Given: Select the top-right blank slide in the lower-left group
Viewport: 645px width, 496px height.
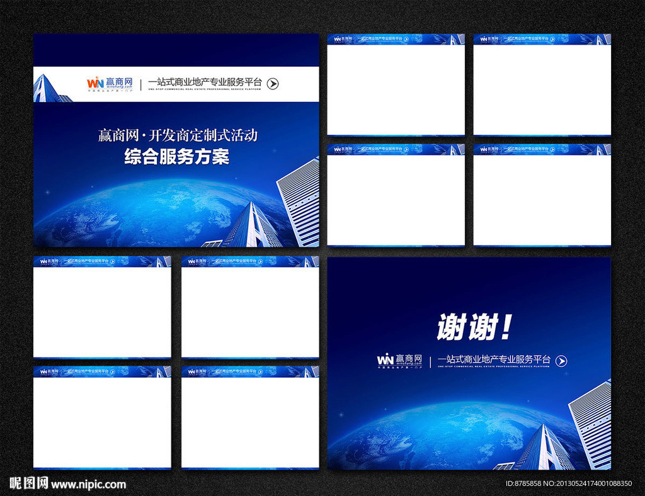Looking at the screenshot, I should point(250,307).
